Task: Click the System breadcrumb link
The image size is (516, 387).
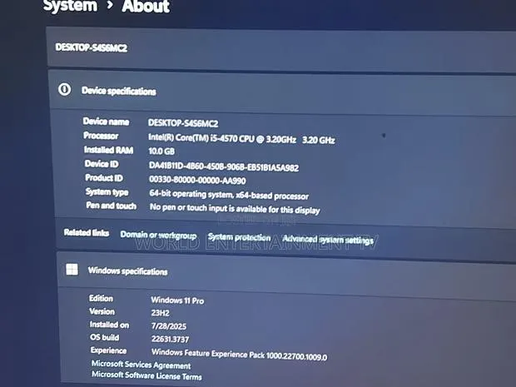Action: coord(70,6)
